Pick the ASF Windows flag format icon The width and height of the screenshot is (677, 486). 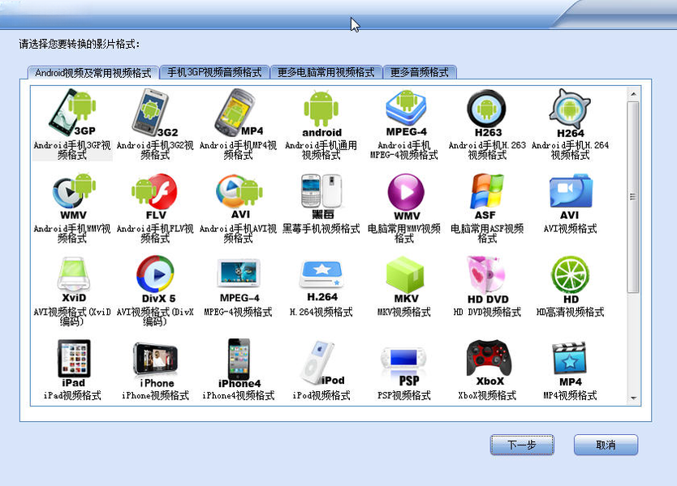pyautogui.click(x=487, y=196)
